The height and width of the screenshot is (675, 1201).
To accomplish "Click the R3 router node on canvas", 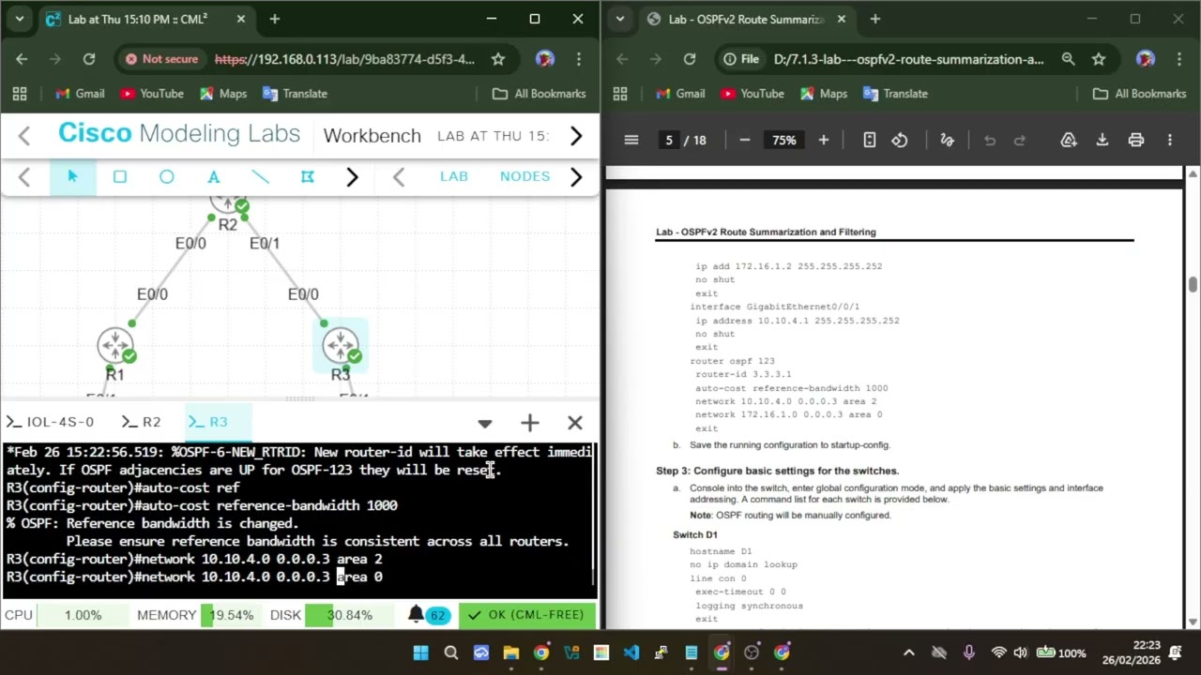I will click(341, 346).
